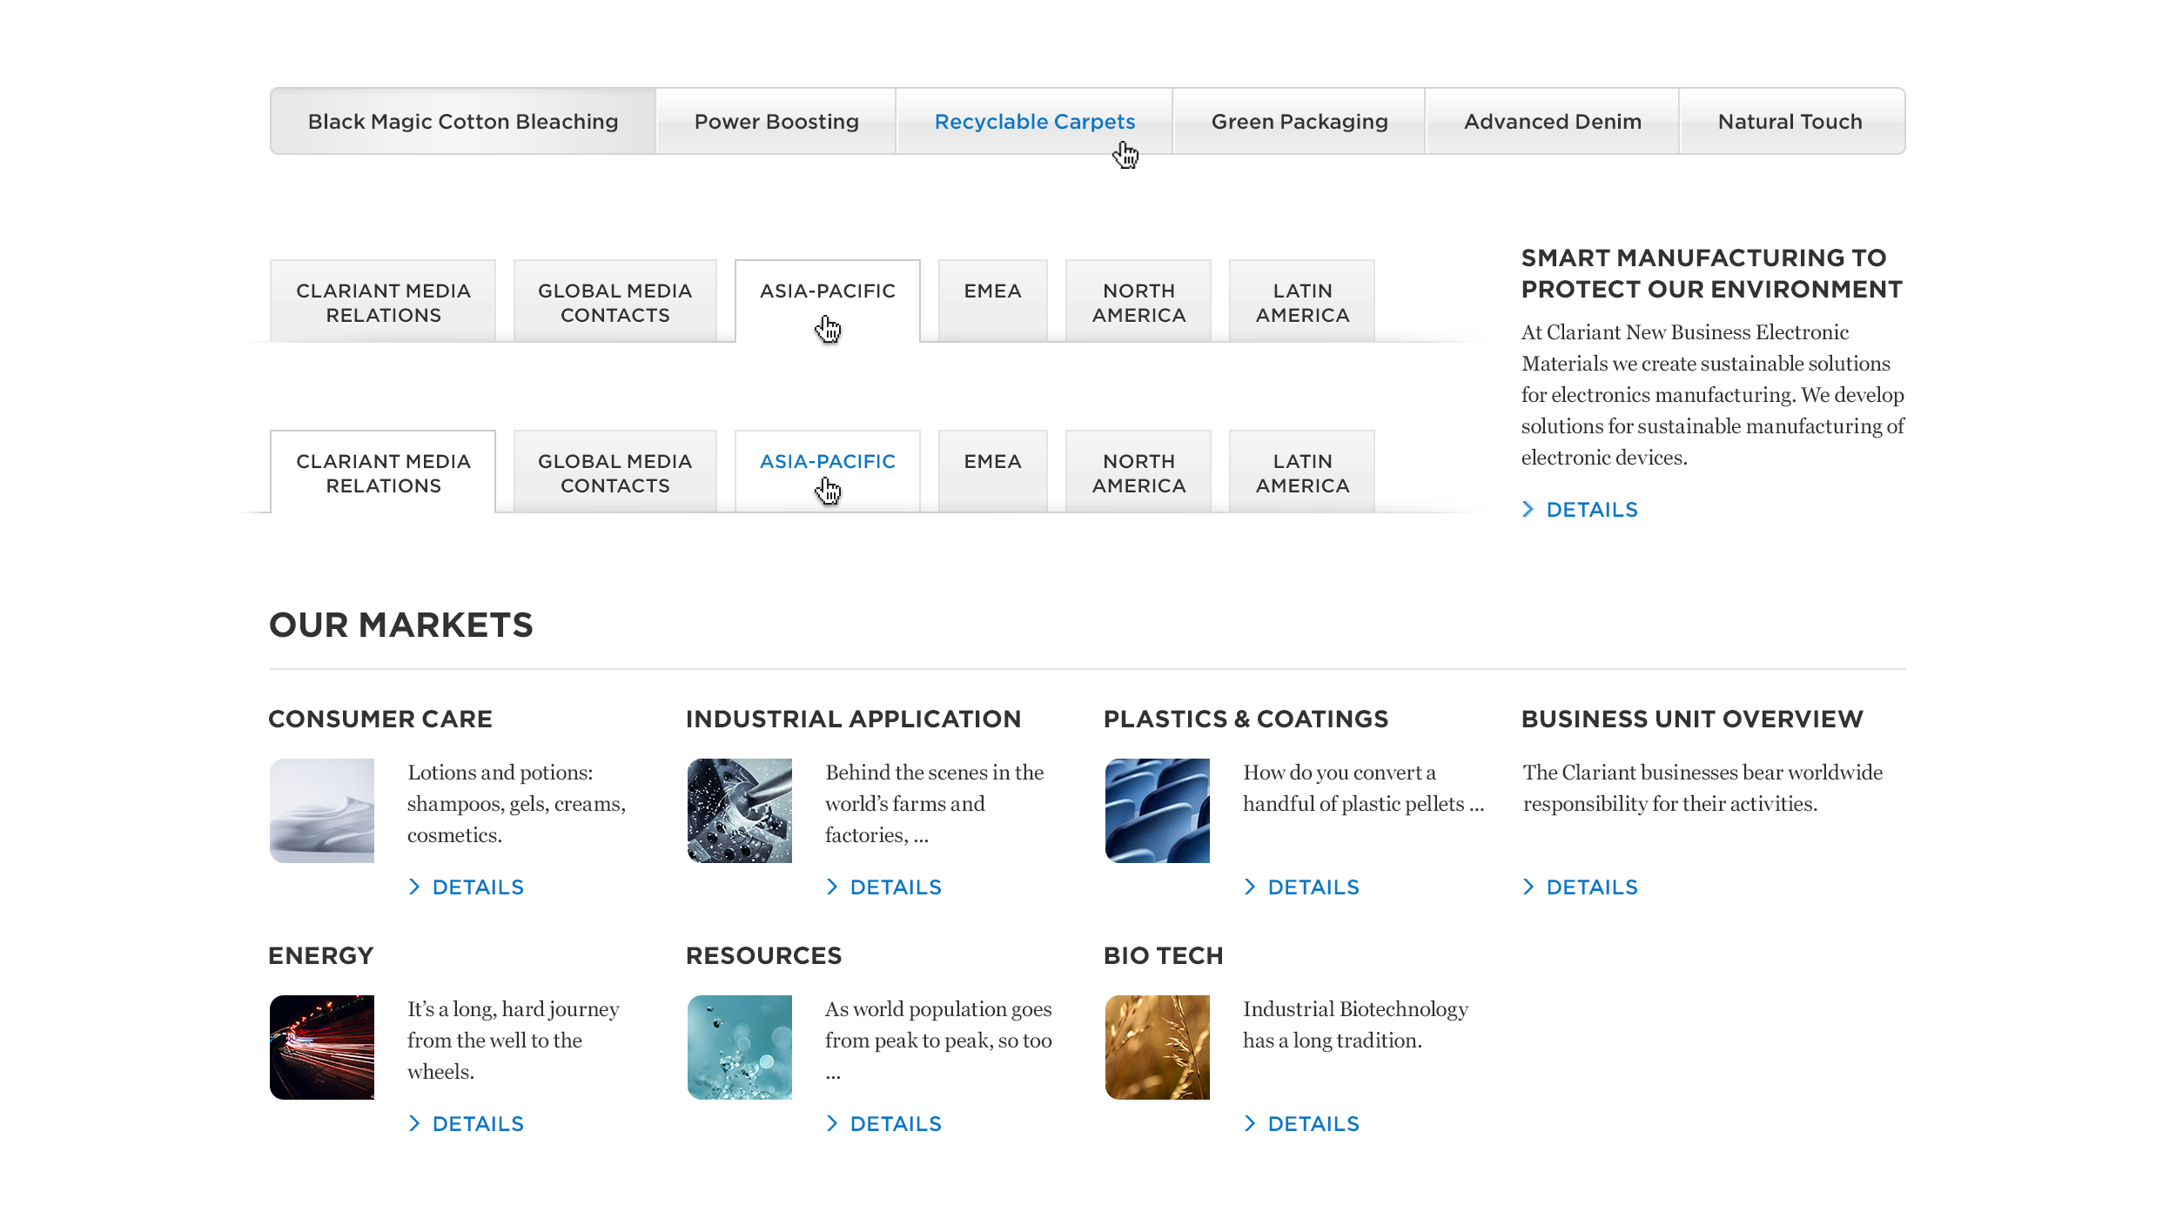The width and height of the screenshot is (2176, 1218).
Task: Select North America in the lower tab row
Action: click(x=1138, y=472)
